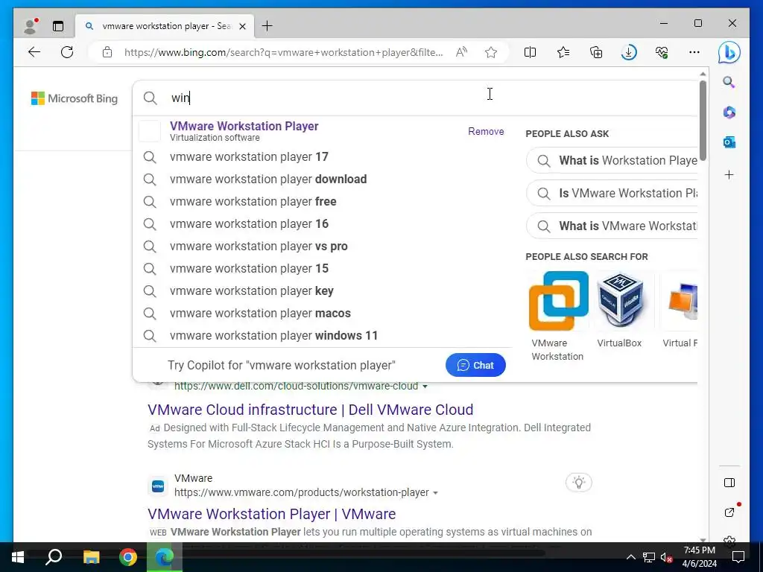Open the tab actions menu icon
The image size is (763, 572).
click(58, 26)
